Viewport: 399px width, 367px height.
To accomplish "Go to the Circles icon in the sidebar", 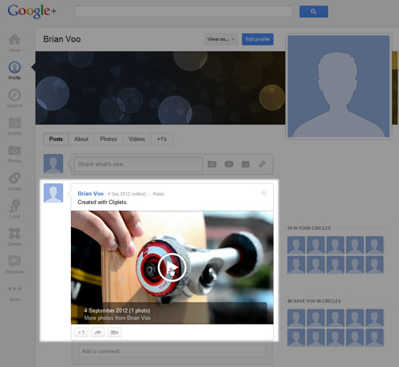I will (14, 178).
